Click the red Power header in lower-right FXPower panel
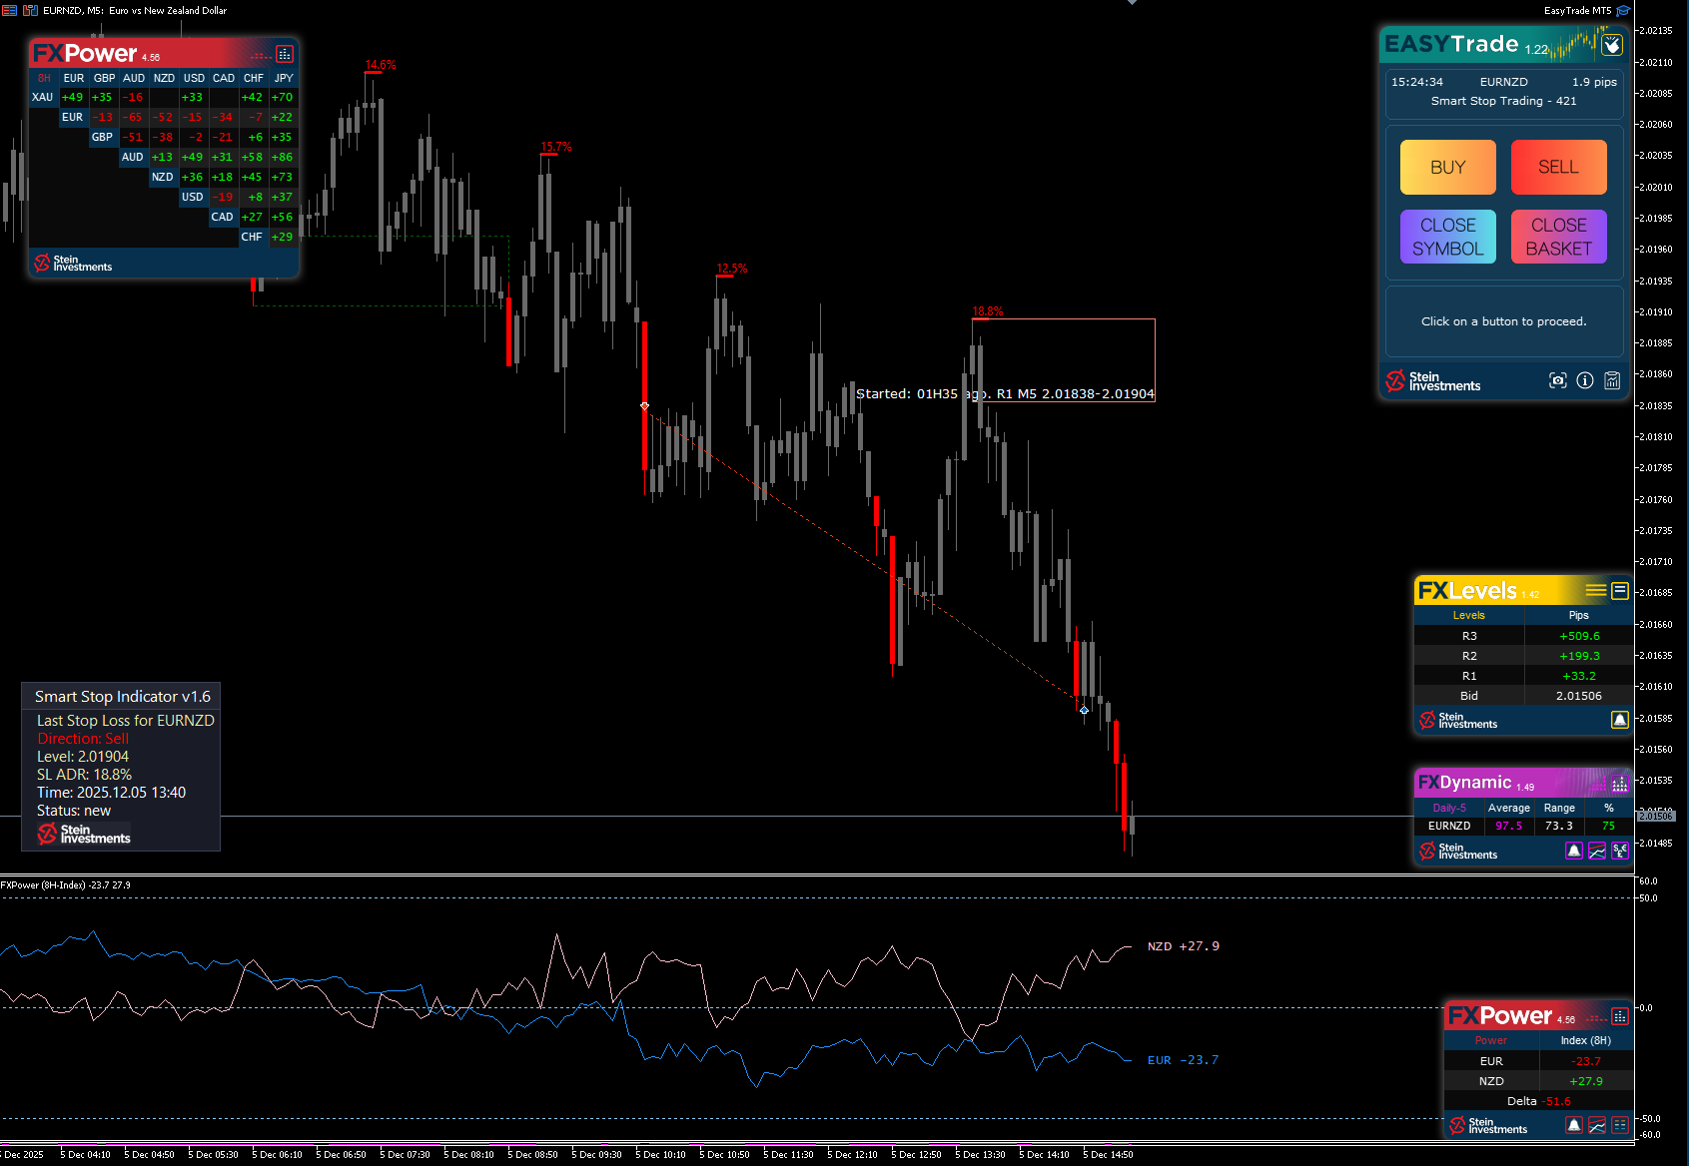1689x1166 pixels. click(1491, 1040)
